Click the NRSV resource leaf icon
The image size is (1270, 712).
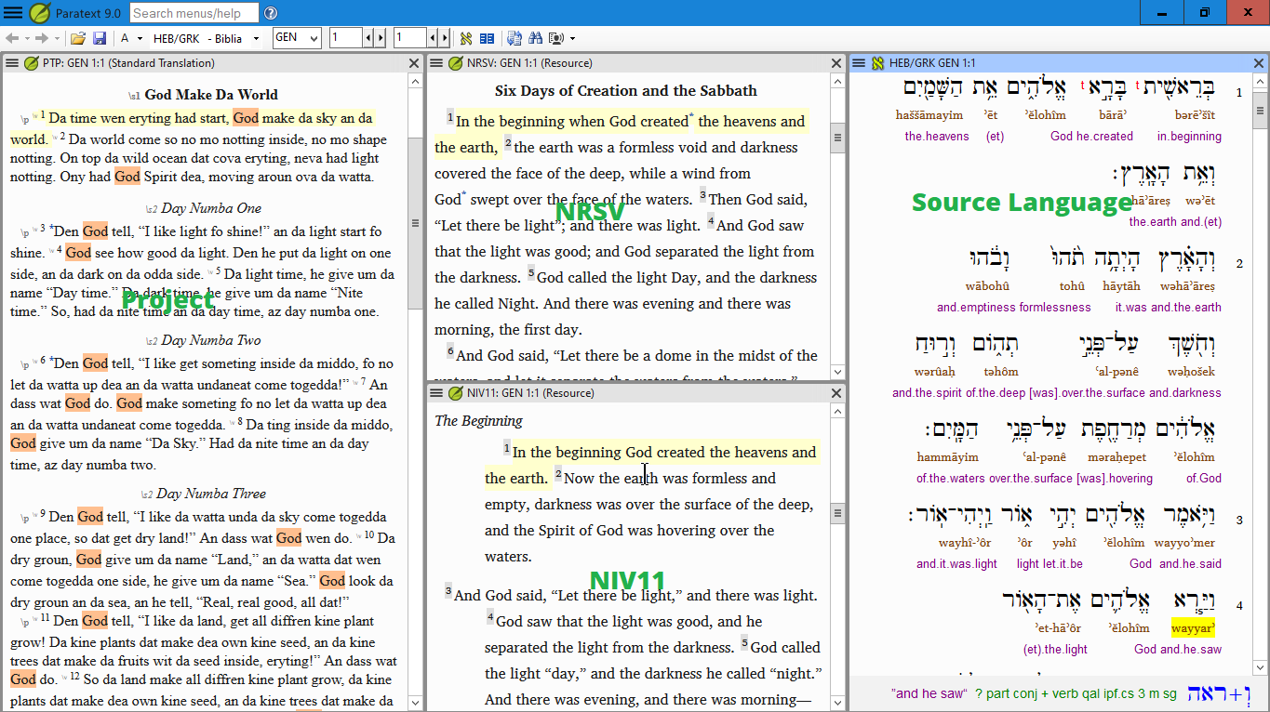[x=455, y=63]
